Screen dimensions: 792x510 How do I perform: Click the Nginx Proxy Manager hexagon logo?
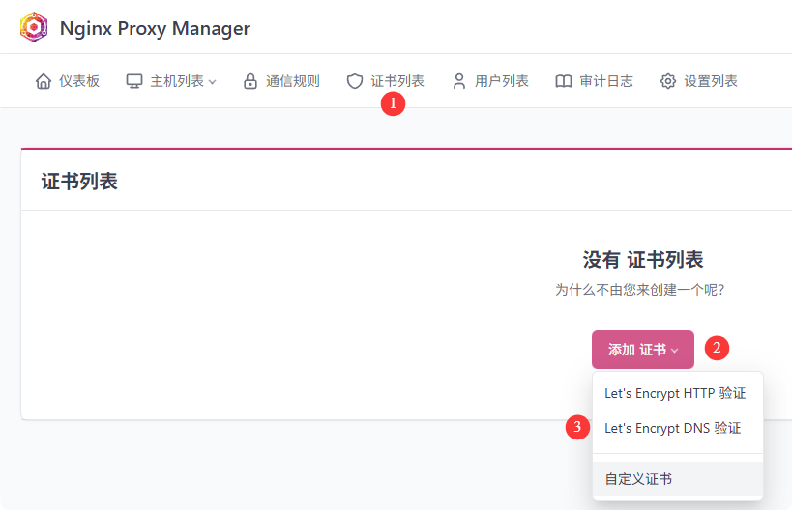[x=34, y=28]
